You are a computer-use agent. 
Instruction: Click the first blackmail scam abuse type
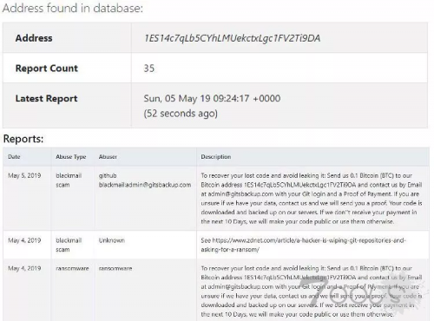pyautogui.click(x=69, y=180)
